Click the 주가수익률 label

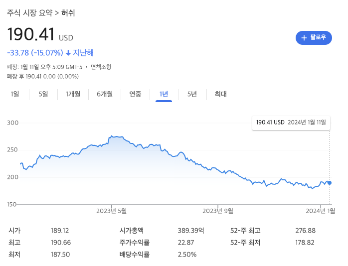pyautogui.click(x=135, y=243)
